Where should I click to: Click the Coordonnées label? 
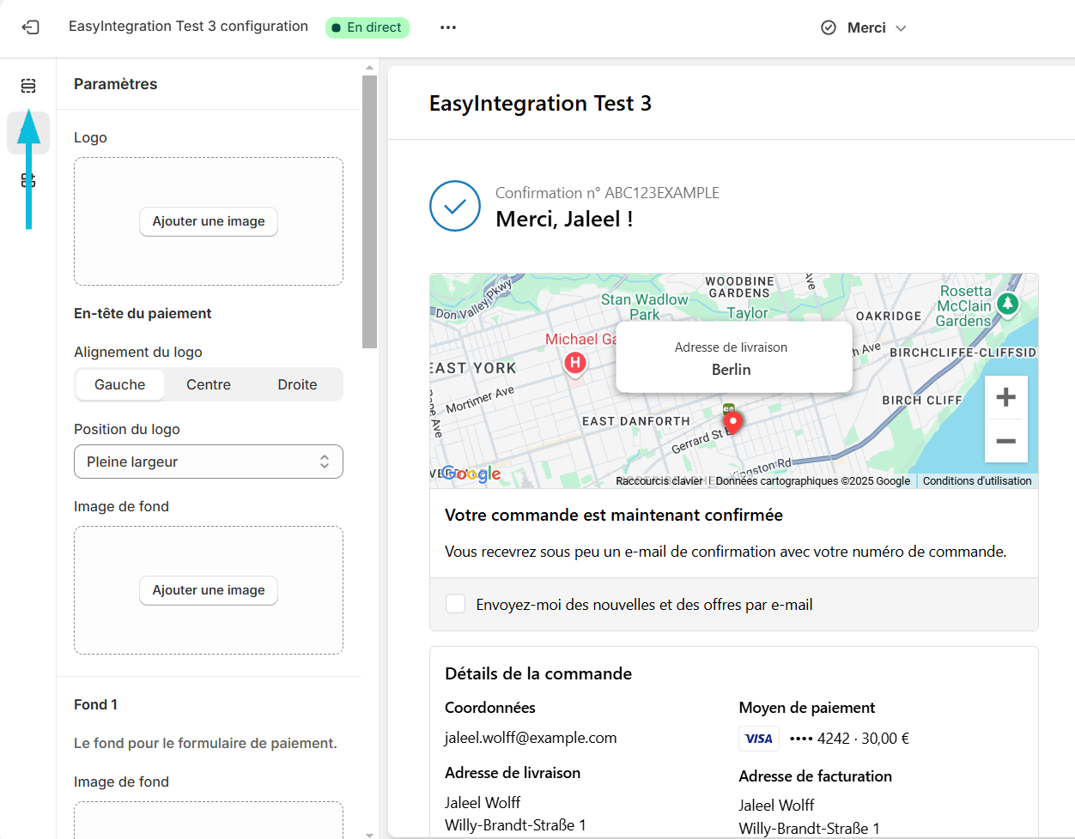[490, 708]
